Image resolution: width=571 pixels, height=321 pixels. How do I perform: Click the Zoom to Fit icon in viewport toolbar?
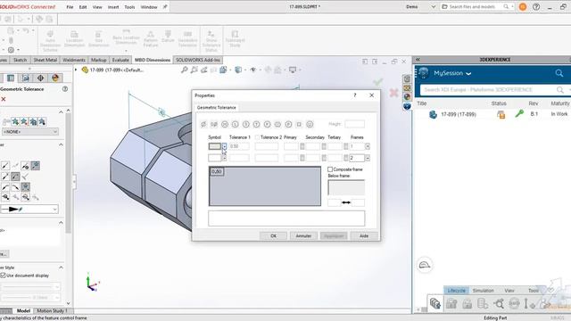point(185,70)
